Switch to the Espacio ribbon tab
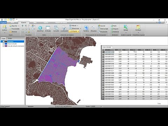168x126 pixels. [23, 22]
